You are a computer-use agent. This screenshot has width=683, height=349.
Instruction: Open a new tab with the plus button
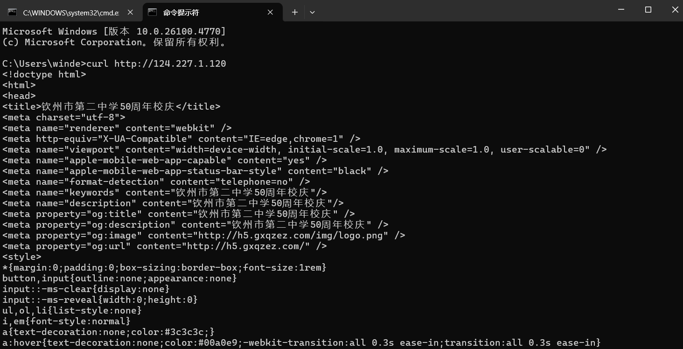(x=294, y=13)
